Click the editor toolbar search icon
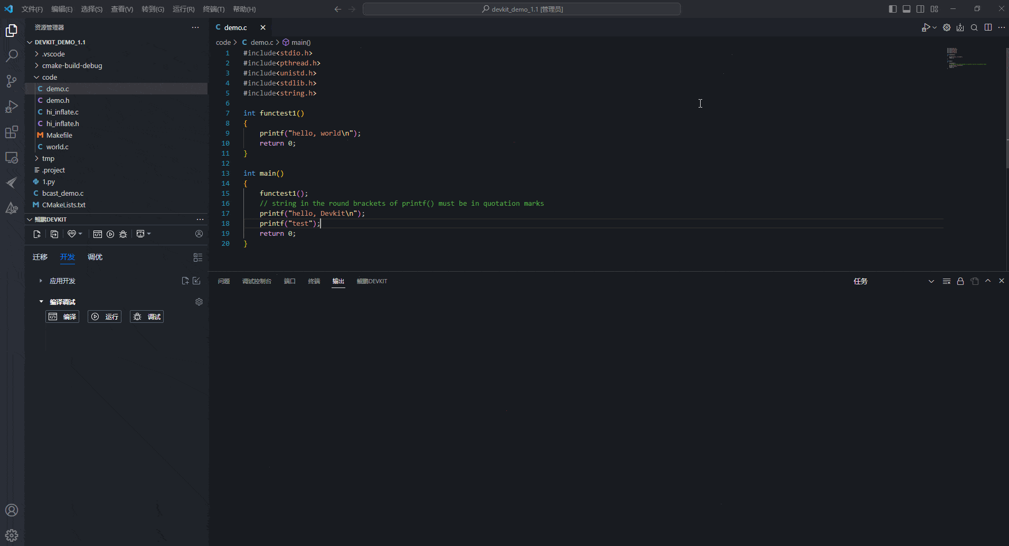This screenshot has width=1009, height=546. [974, 27]
